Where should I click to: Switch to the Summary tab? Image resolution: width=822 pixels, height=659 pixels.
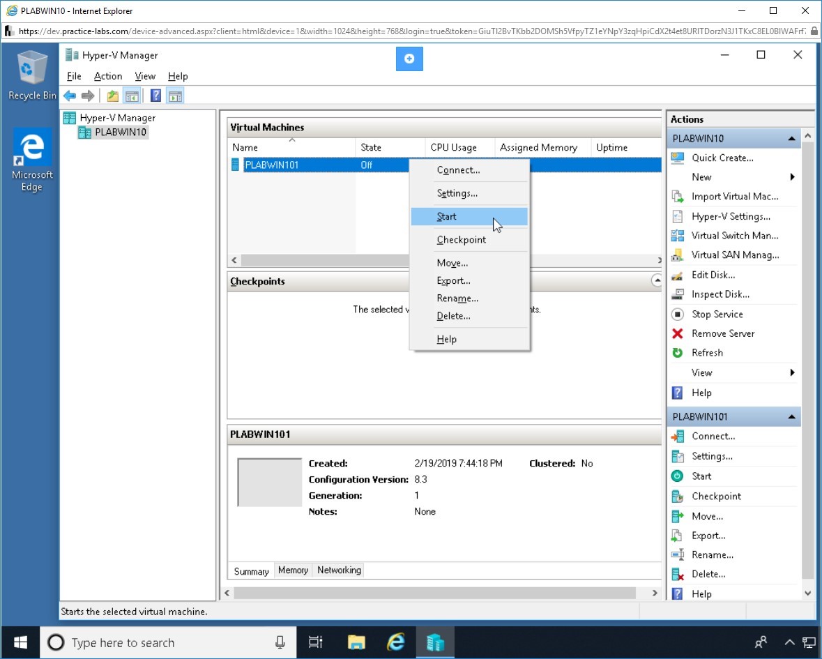click(x=251, y=571)
